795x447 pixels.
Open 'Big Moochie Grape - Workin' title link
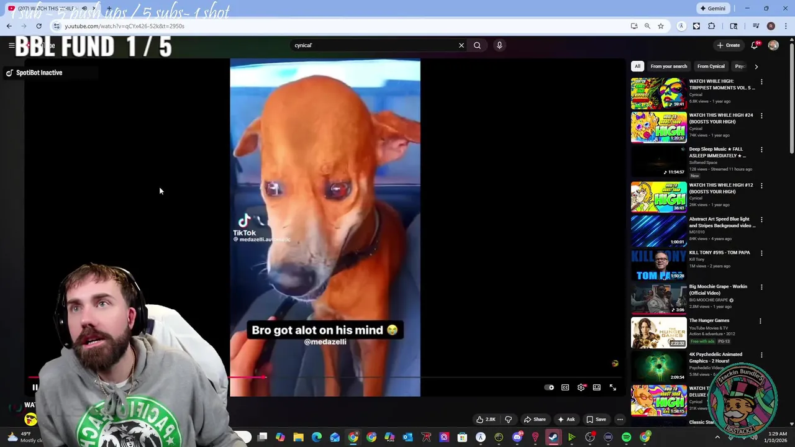pos(718,290)
